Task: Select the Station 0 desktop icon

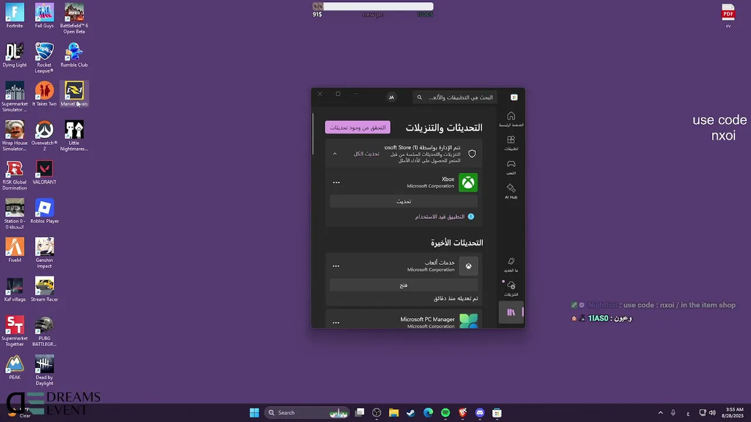Action: click(x=15, y=214)
